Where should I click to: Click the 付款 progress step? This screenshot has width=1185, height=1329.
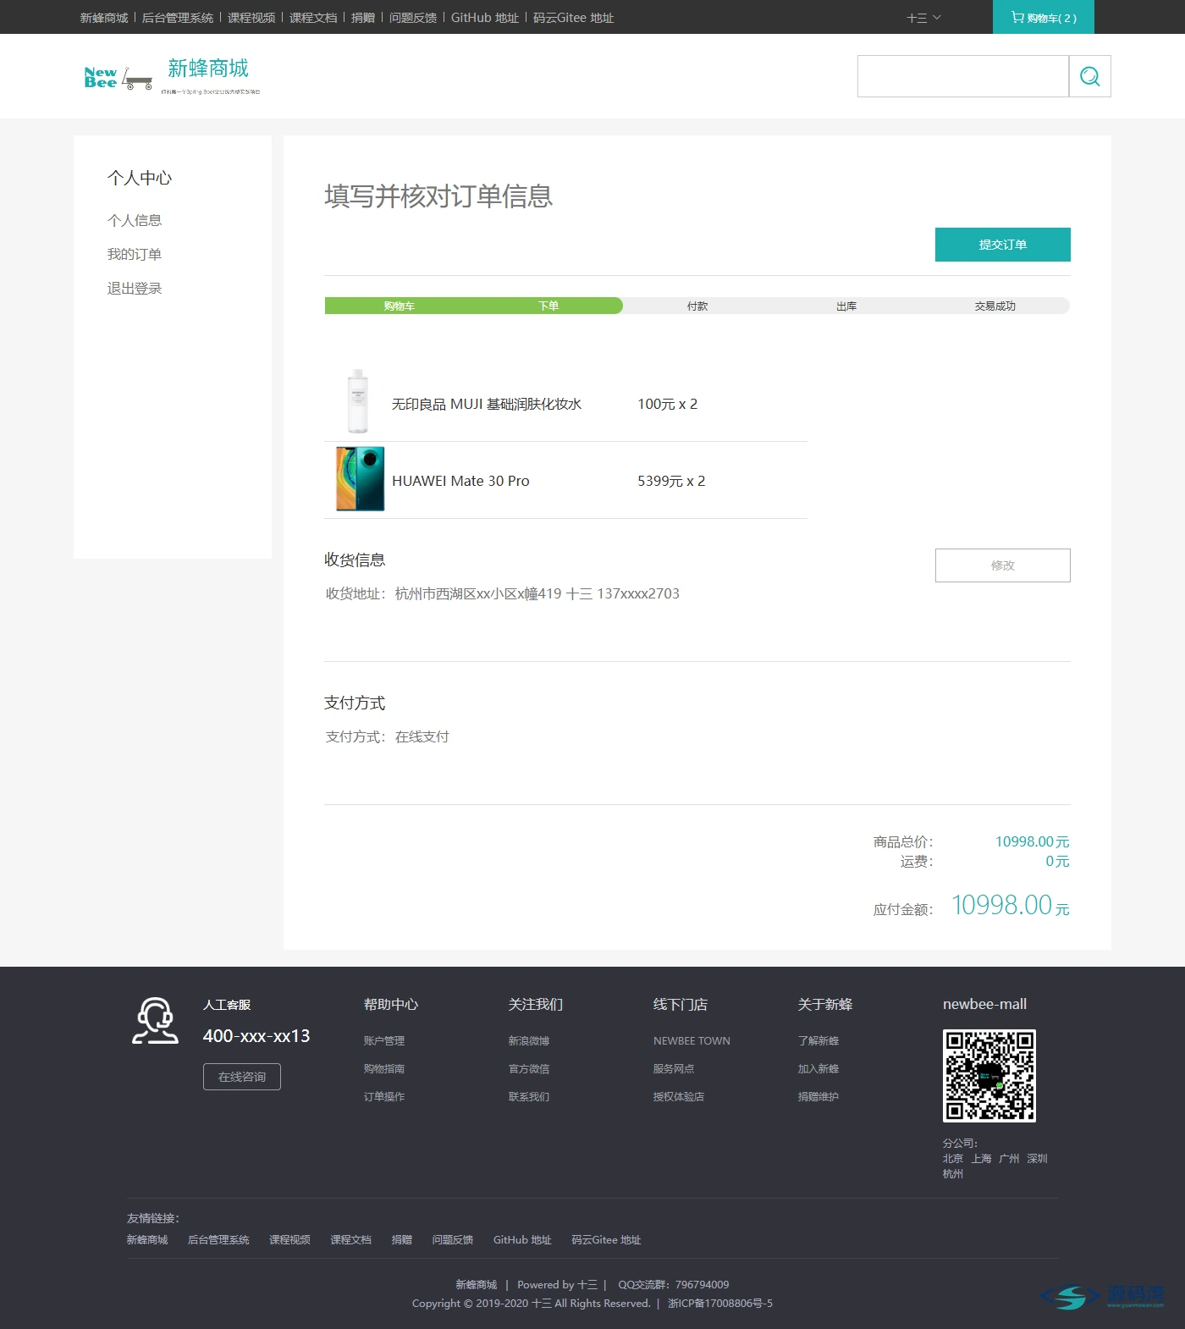pyautogui.click(x=697, y=306)
